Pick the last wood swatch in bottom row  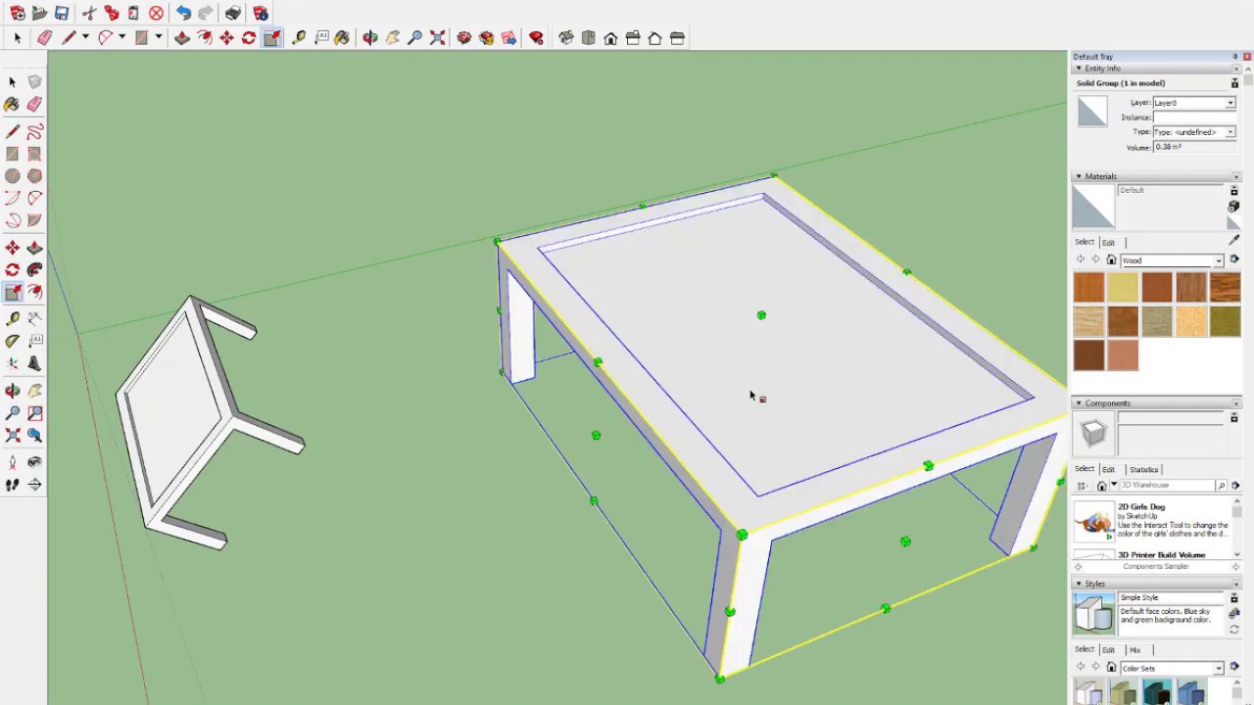click(1123, 354)
